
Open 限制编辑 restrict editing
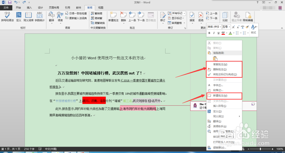[248, 17]
